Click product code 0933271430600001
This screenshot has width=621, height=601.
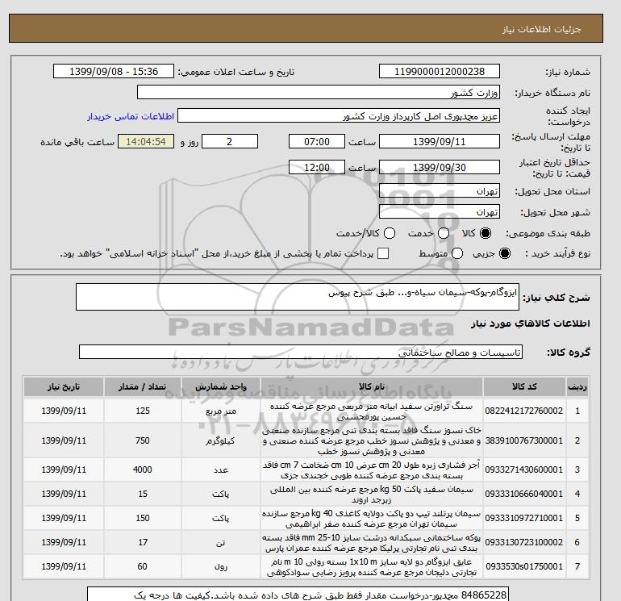pyautogui.click(x=524, y=470)
